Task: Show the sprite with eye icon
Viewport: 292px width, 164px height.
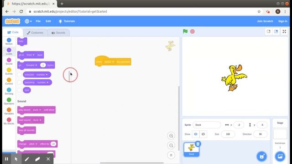Action: click(196, 134)
